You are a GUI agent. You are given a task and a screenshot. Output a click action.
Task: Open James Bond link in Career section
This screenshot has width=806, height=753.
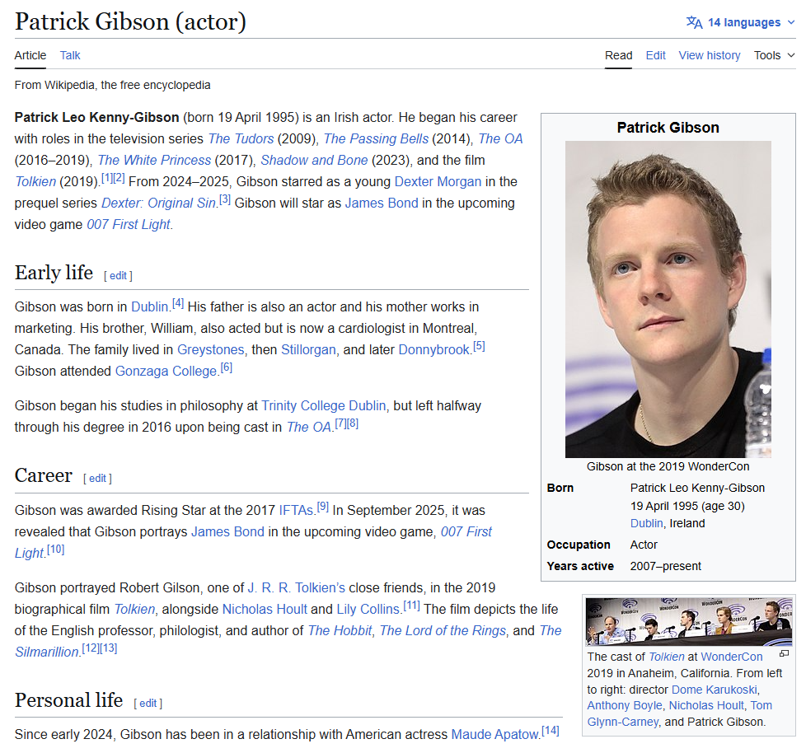(227, 532)
